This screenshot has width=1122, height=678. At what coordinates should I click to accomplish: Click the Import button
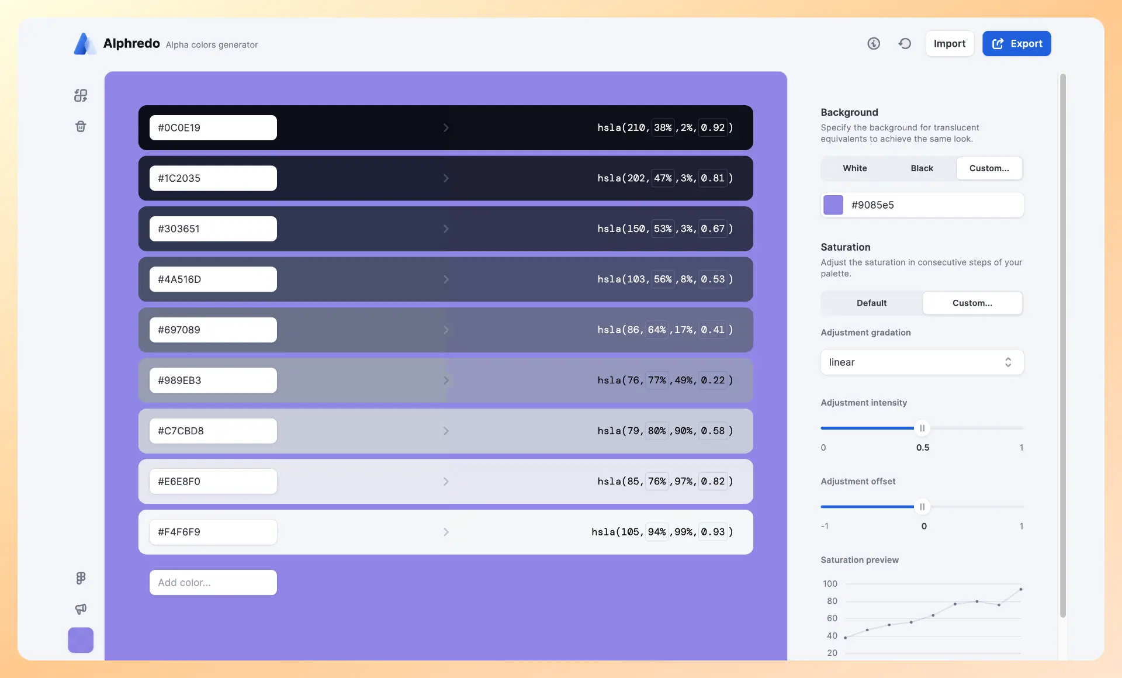pos(949,44)
